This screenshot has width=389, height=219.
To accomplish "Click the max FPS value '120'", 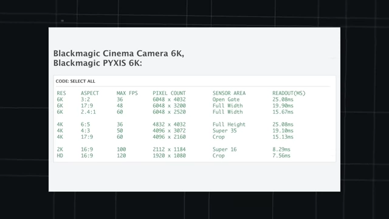I will 122,156.
